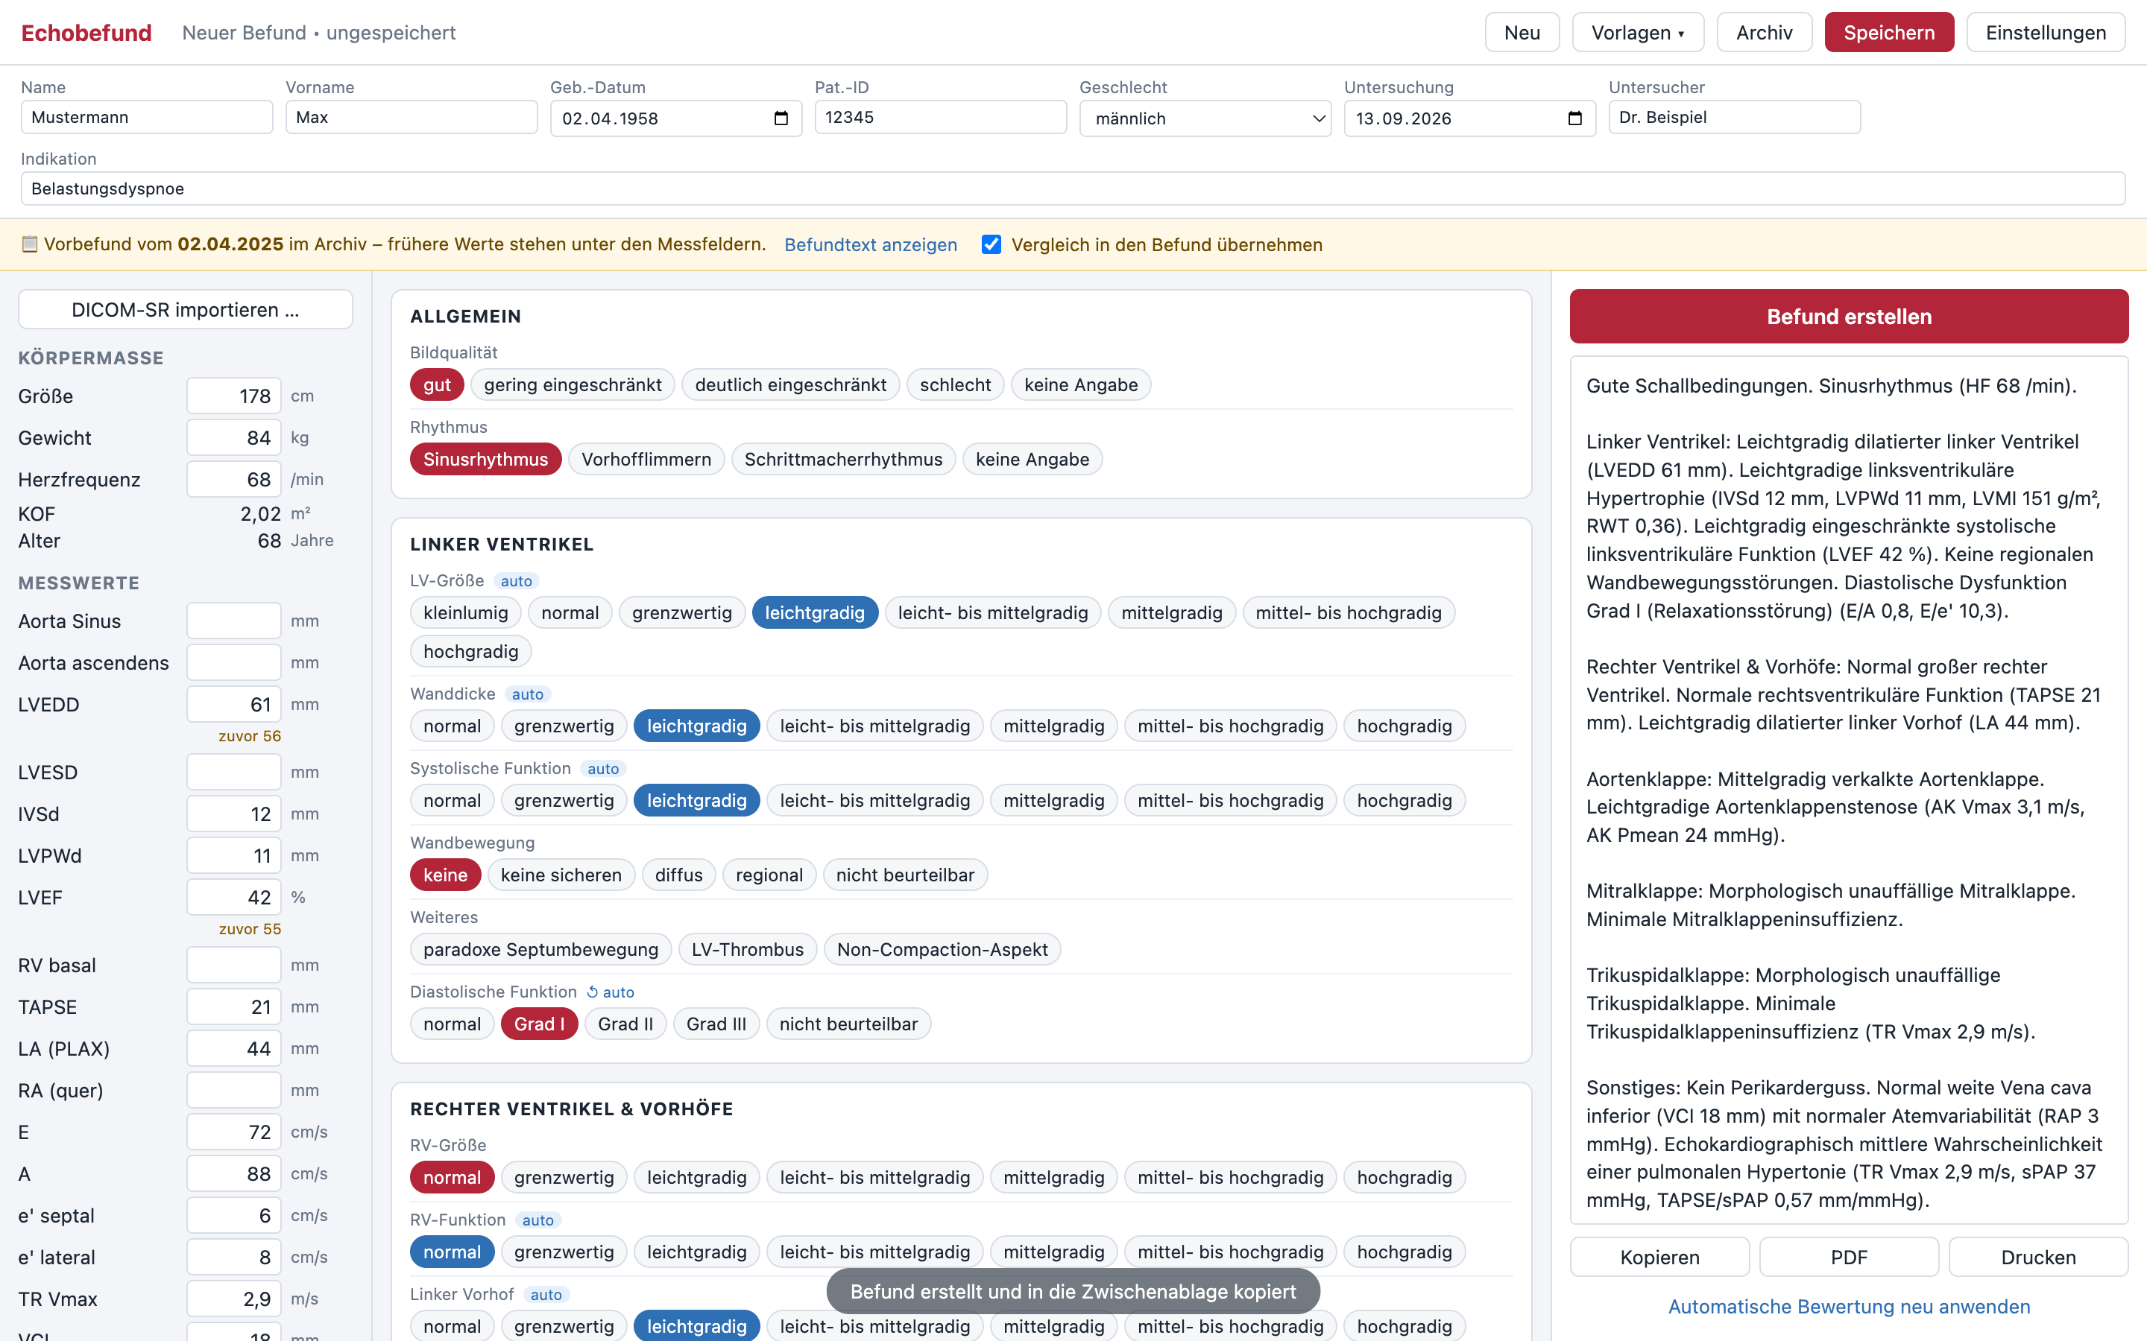The width and height of the screenshot is (2147, 1341).
Task: Save the report with Speichern
Action: (x=1889, y=33)
